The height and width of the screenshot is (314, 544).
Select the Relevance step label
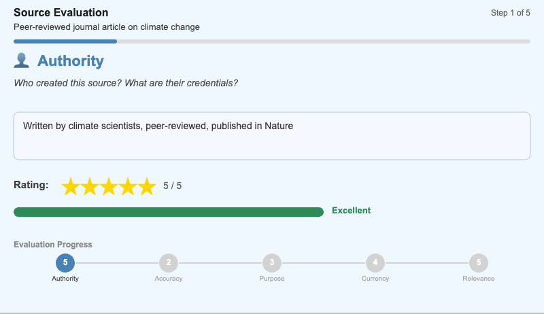pyautogui.click(x=479, y=279)
